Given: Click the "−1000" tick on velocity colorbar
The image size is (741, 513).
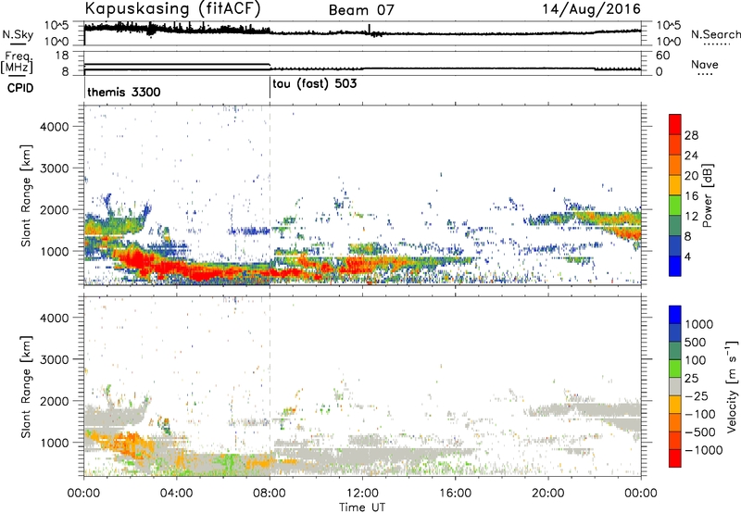Looking at the screenshot, I should coord(704,450).
